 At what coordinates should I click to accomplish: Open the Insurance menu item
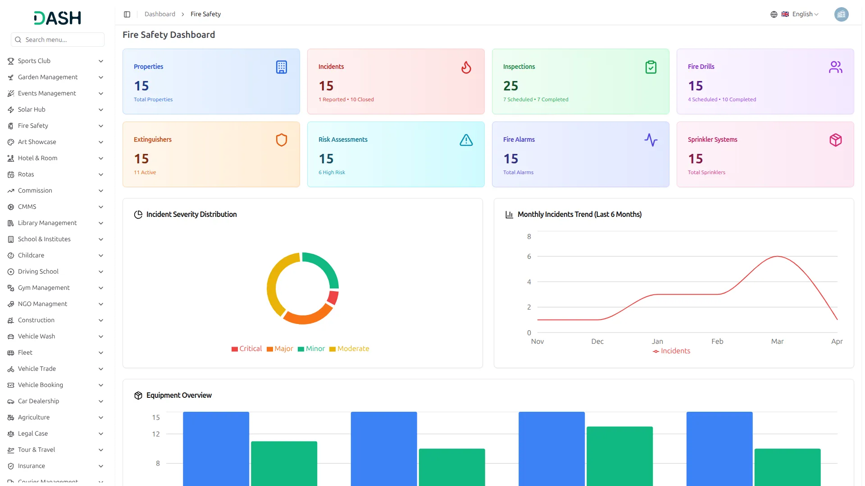pyautogui.click(x=56, y=466)
